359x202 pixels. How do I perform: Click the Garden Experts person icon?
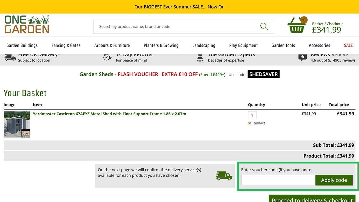(200, 58)
